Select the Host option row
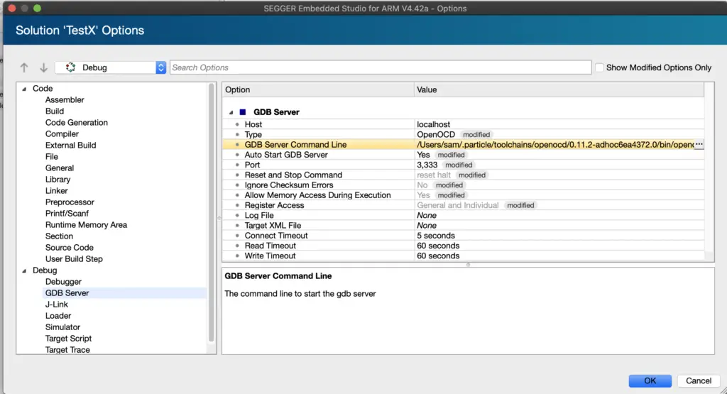727x394 pixels. (x=463, y=124)
